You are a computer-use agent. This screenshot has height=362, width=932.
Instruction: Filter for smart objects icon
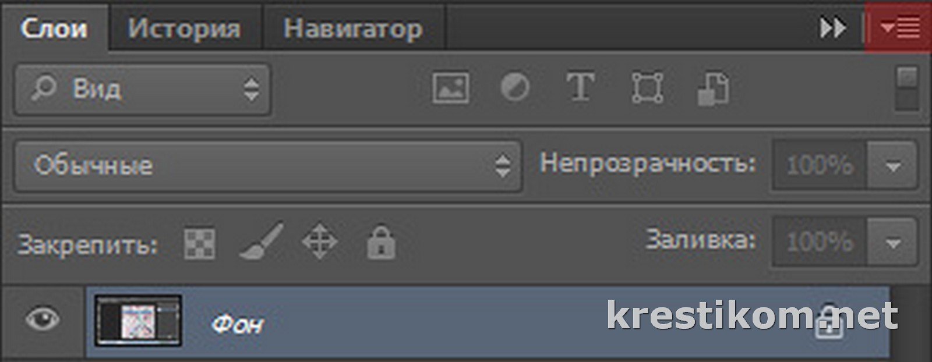click(x=713, y=89)
